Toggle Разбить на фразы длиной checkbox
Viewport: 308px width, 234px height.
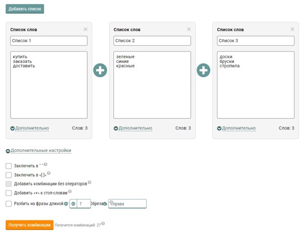point(9,204)
